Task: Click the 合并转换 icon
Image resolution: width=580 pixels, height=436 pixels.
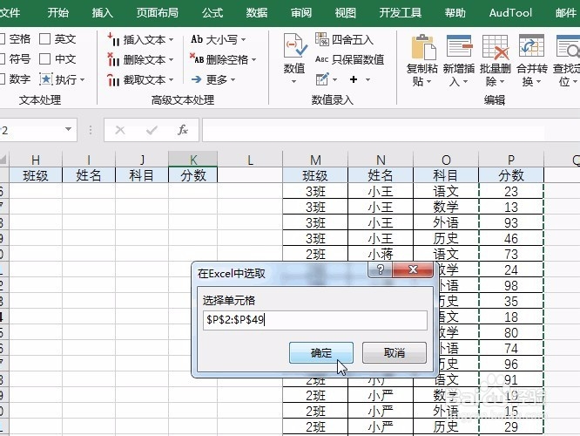Action: click(x=531, y=47)
